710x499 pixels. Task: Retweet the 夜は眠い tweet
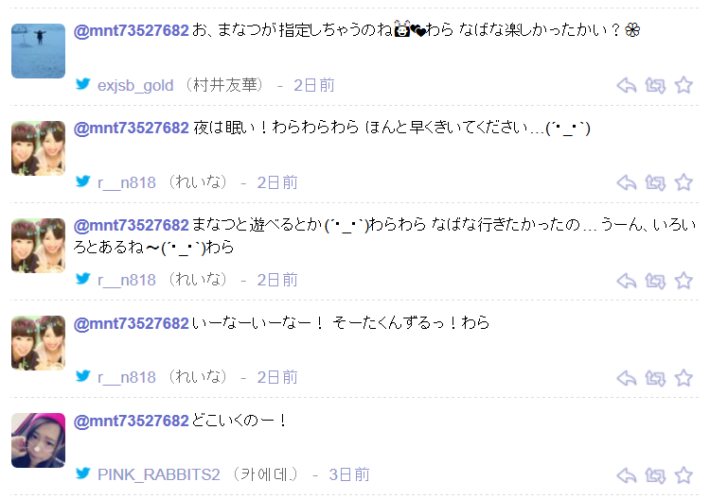coord(655,182)
